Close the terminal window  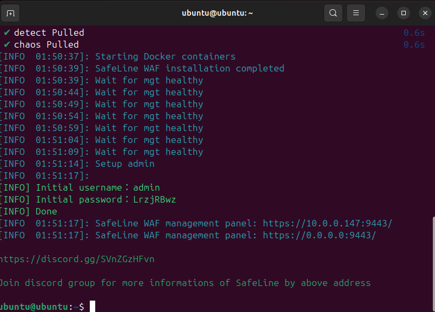pos(425,14)
